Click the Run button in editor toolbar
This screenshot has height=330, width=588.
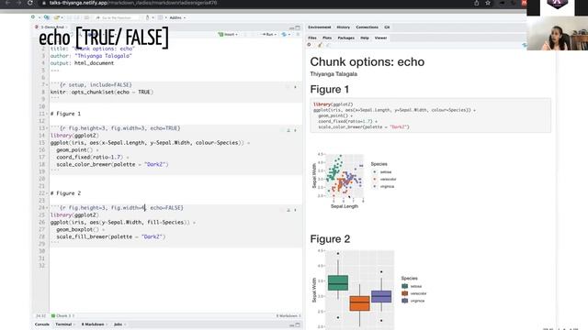269,35
